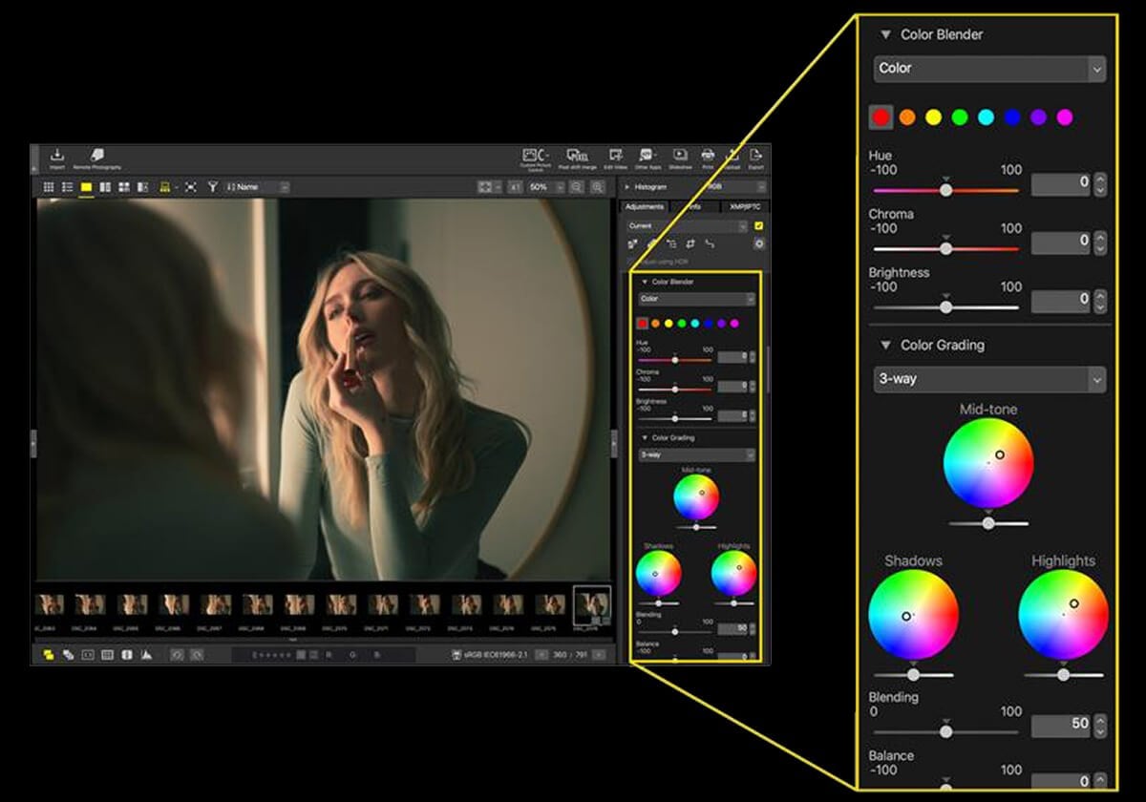Switch to the XMP/IPTC tab

pos(743,207)
